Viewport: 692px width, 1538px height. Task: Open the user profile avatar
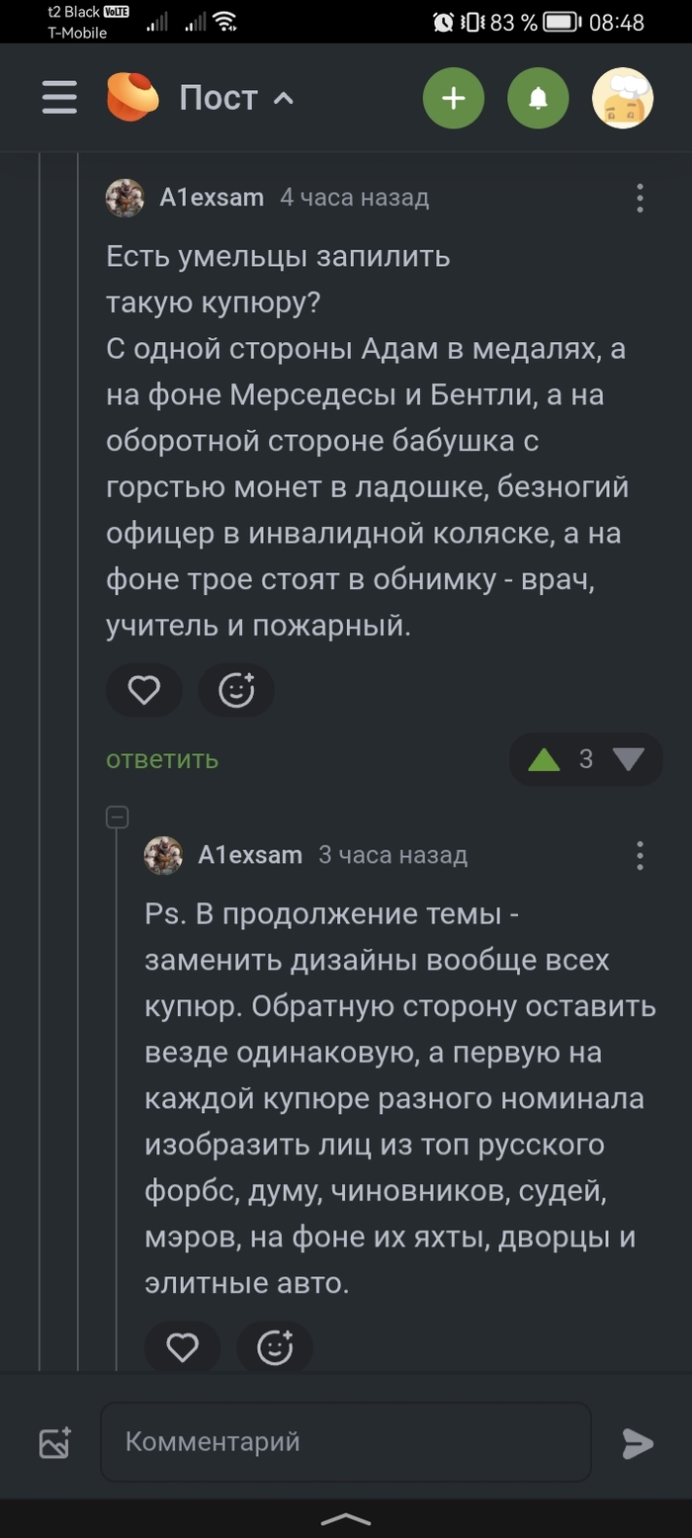point(622,98)
